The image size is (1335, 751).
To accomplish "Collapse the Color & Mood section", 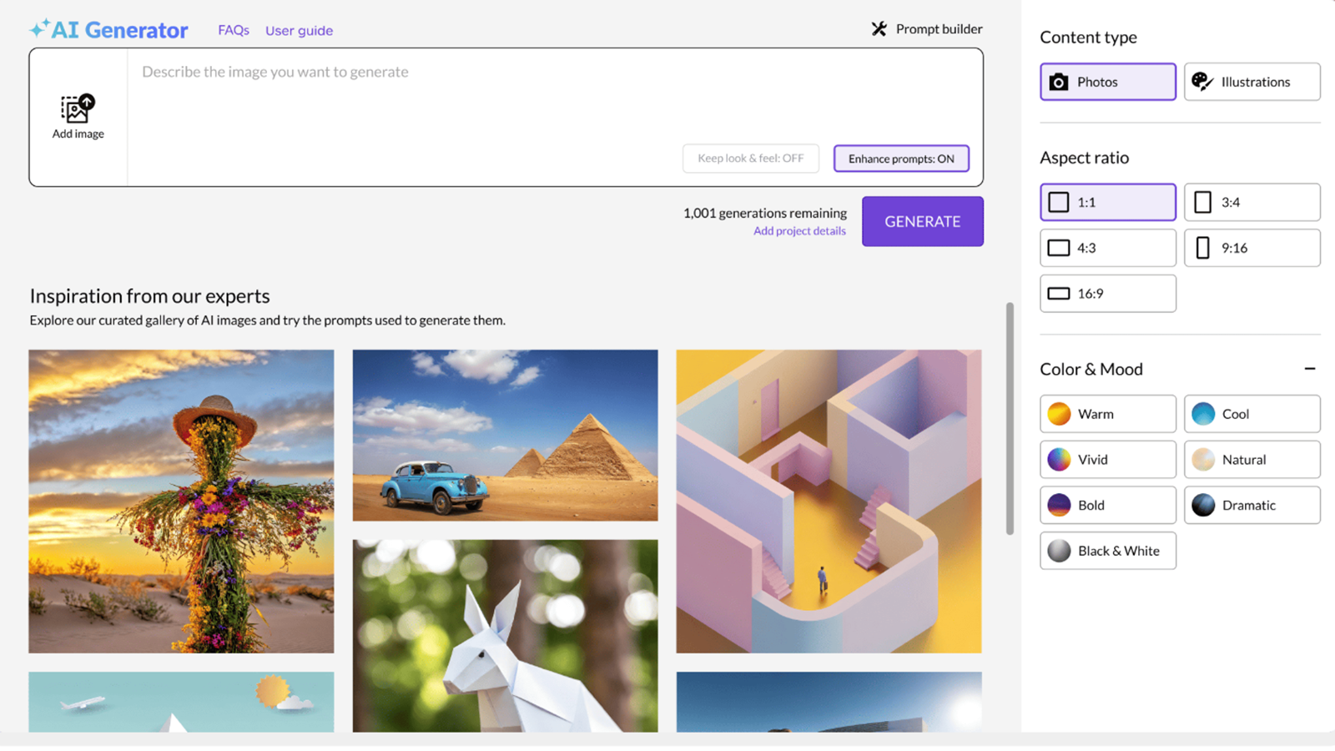I will 1310,369.
